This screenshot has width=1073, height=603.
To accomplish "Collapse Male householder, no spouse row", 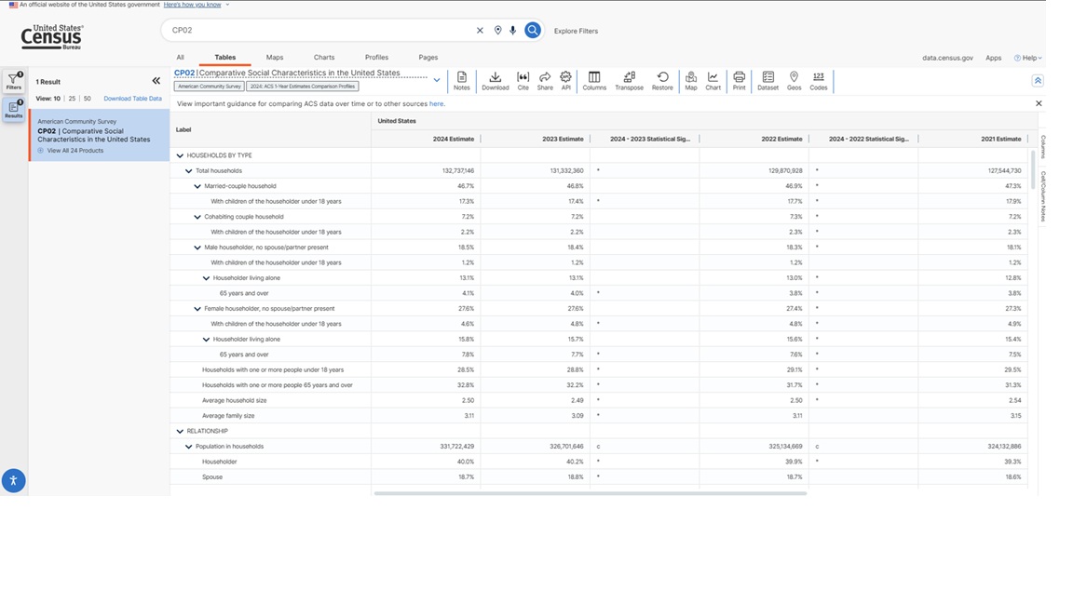I will pos(197,248).
